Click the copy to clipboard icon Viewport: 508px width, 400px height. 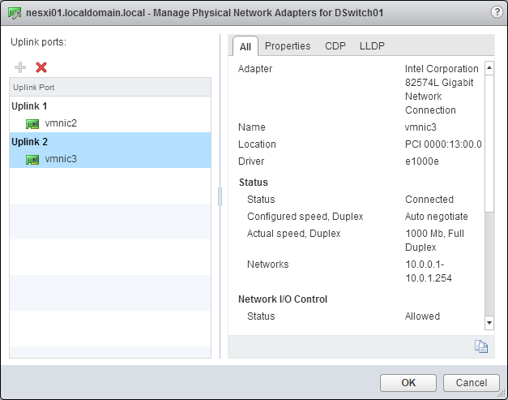click(481, 346)
